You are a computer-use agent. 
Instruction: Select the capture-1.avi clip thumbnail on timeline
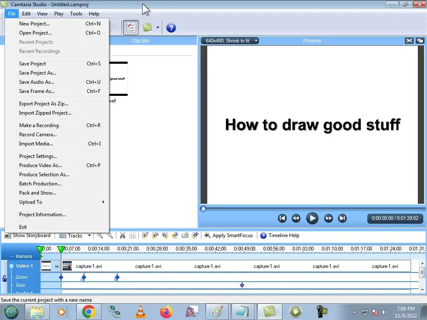pos(67,266)
